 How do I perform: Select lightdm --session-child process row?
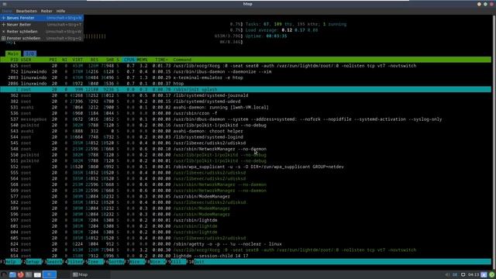(246, 256)
